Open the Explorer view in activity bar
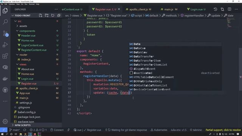 (x=5, y=11)
